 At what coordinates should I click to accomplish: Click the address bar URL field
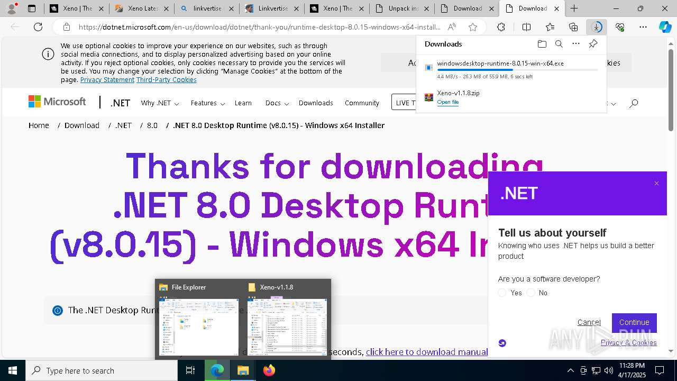259,27
